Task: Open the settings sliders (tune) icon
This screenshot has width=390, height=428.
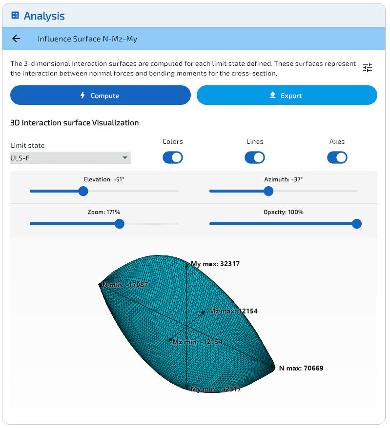Action: coord(368,68)
